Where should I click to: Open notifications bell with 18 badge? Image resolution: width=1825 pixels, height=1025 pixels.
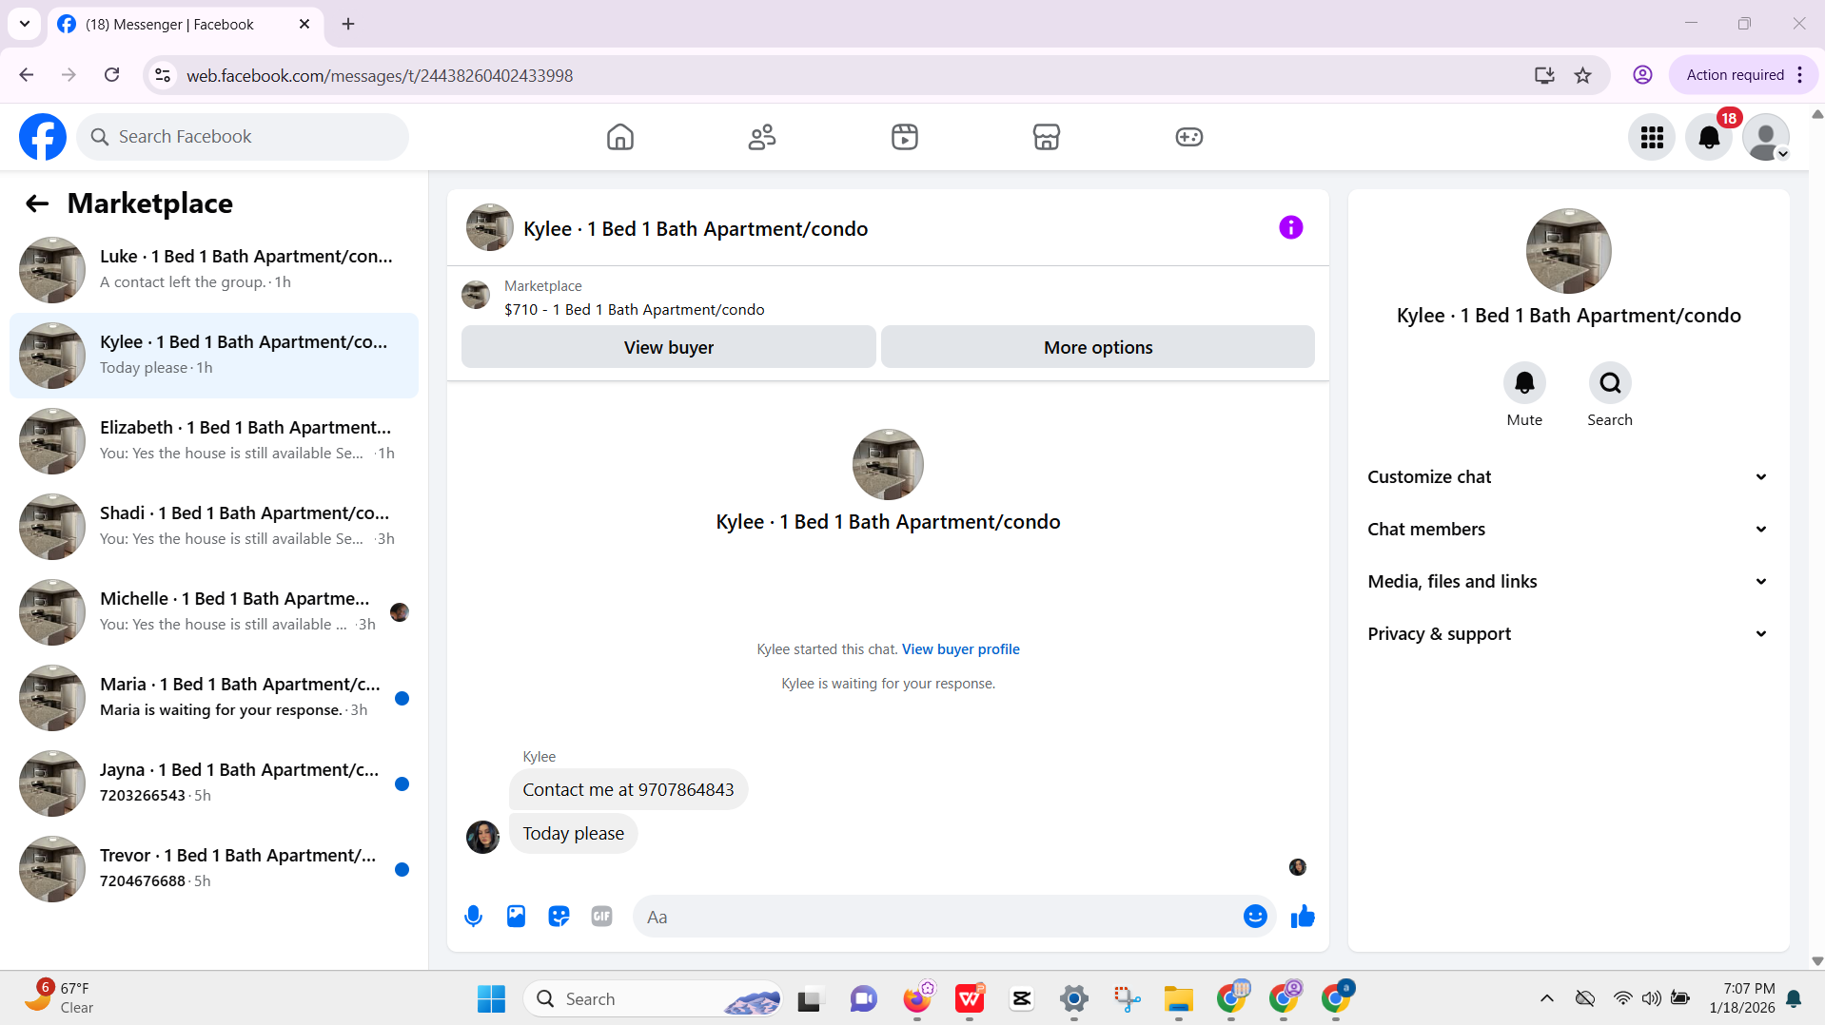point(1709,138)
